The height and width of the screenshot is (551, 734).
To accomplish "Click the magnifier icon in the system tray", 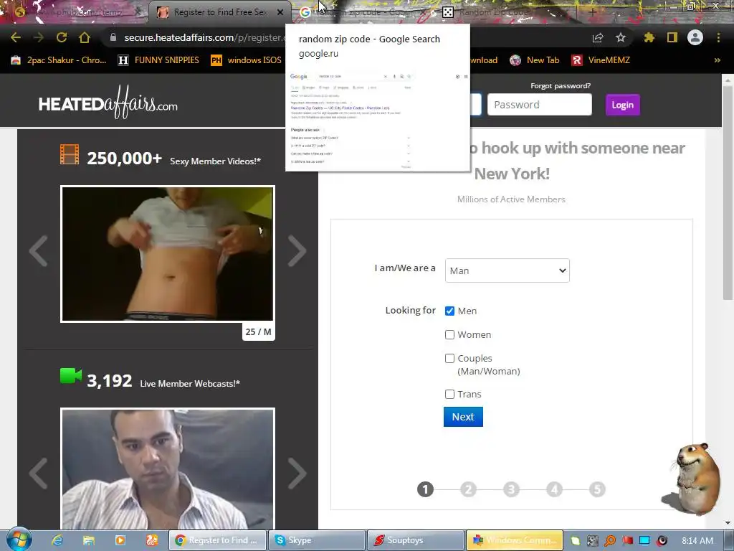I will [x=609, y=540].
